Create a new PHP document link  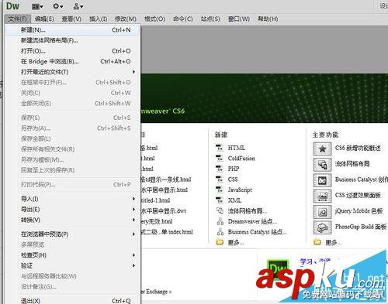(x=234, y=169)
